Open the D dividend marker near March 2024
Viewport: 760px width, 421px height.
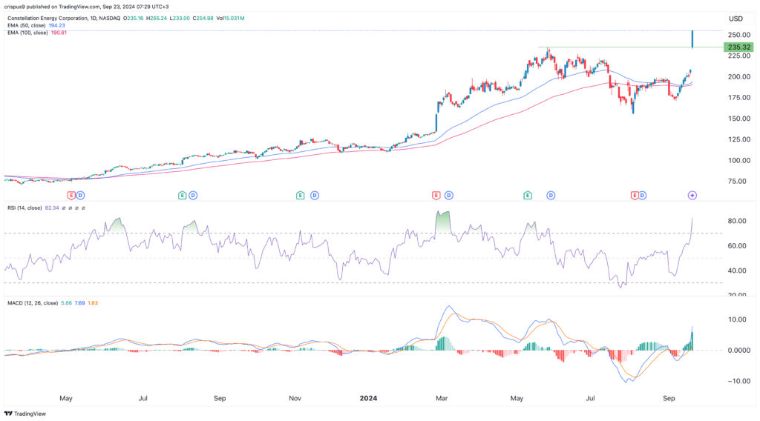tap(449, 196)
